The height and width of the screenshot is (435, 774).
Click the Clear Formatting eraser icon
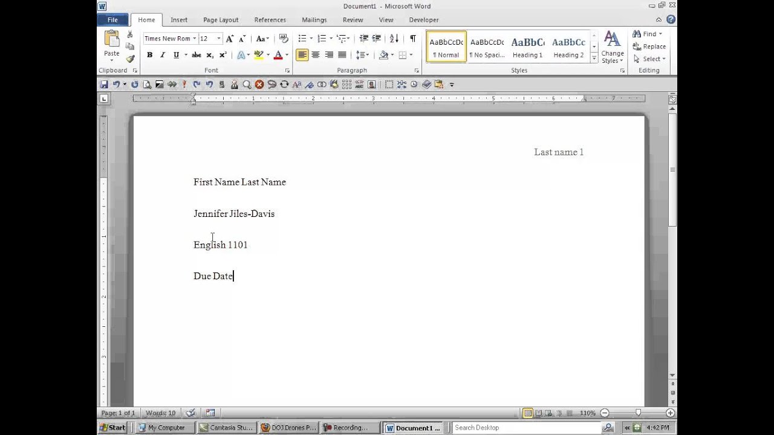pyautogui.click(x=283, y=39)
